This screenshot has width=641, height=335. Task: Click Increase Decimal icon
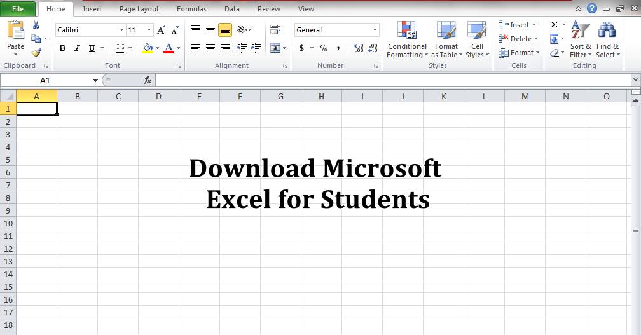(358, 48)
